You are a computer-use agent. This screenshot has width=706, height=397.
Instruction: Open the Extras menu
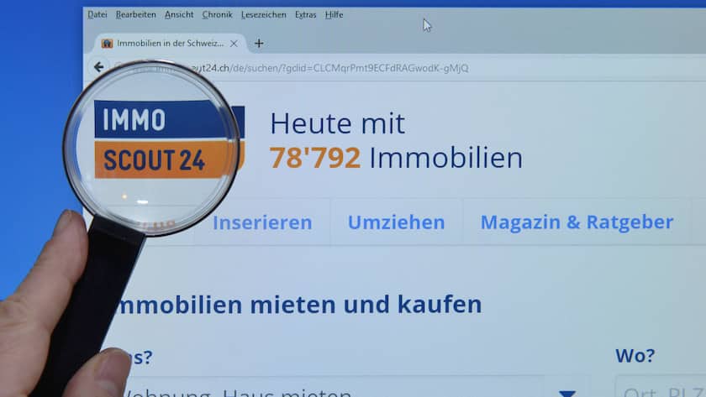tap(305, 14)
